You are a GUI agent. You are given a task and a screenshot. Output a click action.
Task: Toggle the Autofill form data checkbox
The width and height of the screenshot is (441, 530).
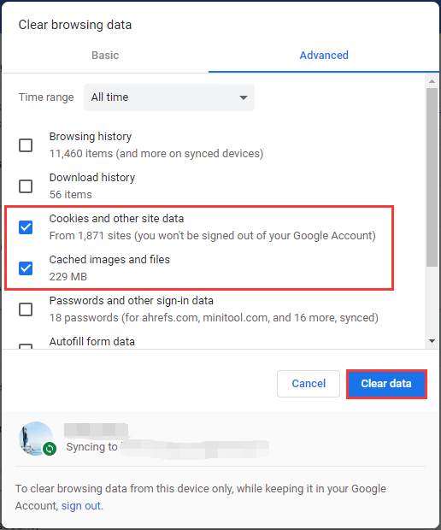tap(26, 346)
